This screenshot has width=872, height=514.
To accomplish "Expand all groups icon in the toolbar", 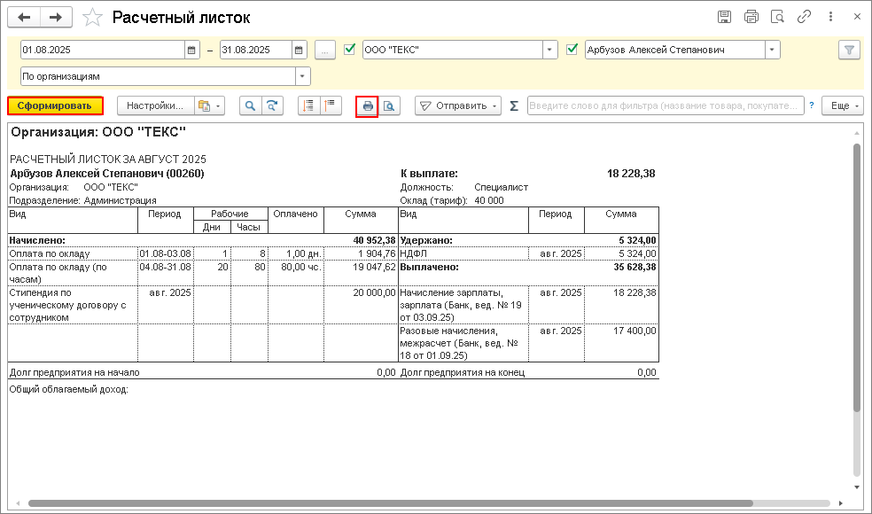I will coord(308,105).
